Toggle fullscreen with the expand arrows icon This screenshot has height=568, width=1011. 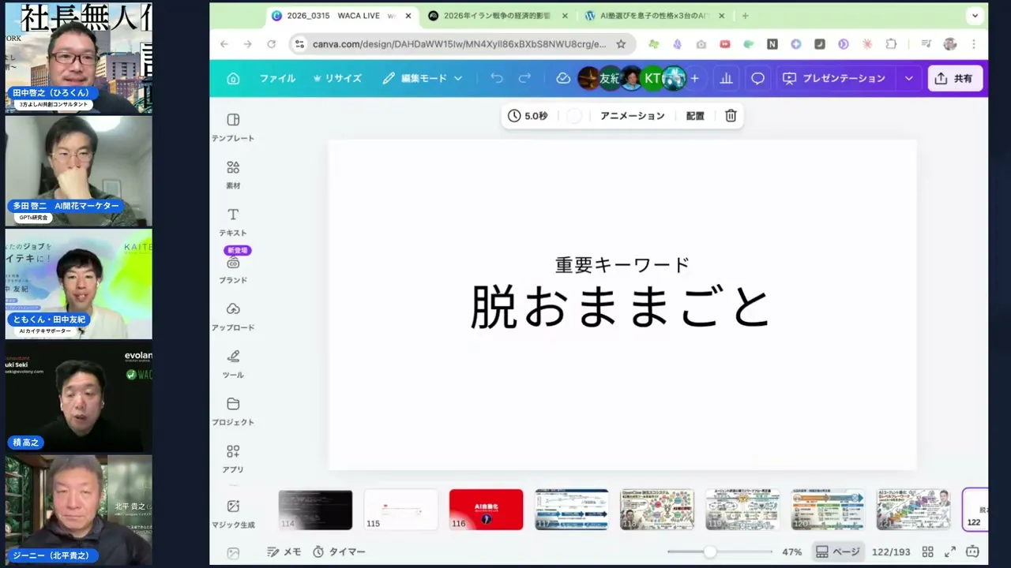click(x=950, y=551)
